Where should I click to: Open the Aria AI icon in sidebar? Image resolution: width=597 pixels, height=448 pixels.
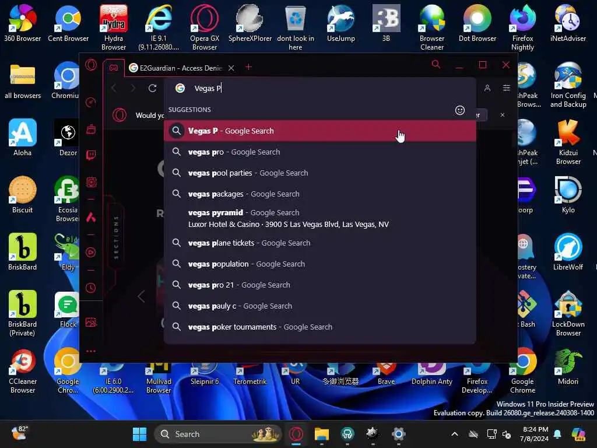tap(91, 217)
